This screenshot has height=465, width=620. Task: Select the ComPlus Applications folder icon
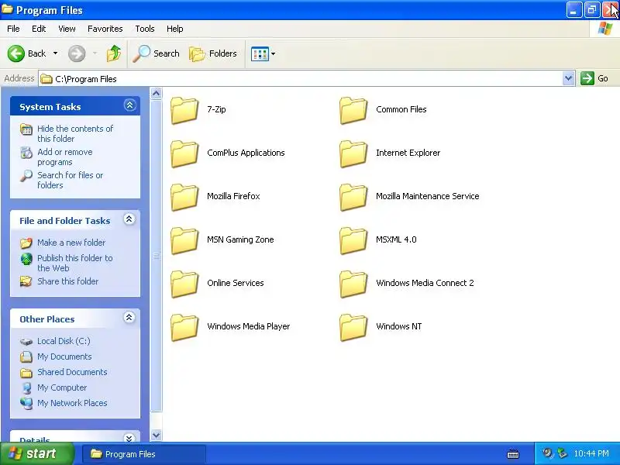pyautogui.click(x=184, y=153)
